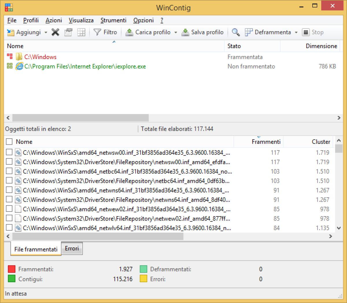Screen dimensions: 347x303
Task: Open the Opzioni menu item
Action: [143, 20]
